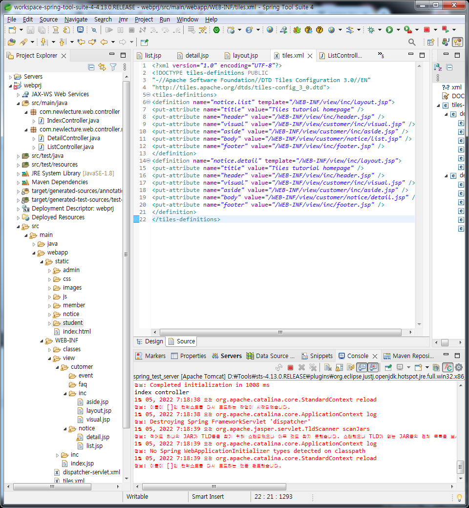Maximize the editor area
This screenshot has height=508, width=469.
[x=422, y=55]
